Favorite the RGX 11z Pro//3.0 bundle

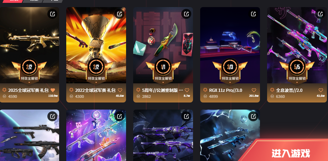pos(254,90)
